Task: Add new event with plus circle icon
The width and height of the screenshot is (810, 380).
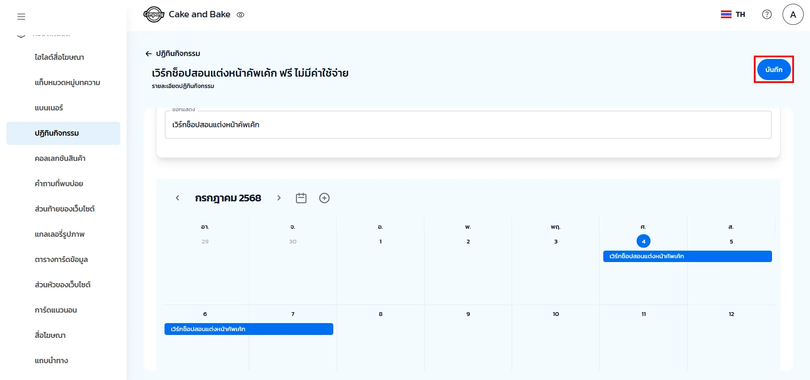Action: (x=324, y=198)
